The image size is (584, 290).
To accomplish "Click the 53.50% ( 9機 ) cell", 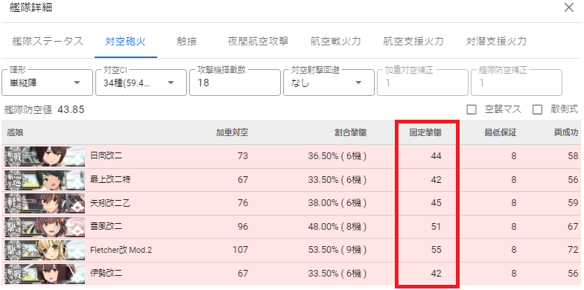I will coord(337,250).
